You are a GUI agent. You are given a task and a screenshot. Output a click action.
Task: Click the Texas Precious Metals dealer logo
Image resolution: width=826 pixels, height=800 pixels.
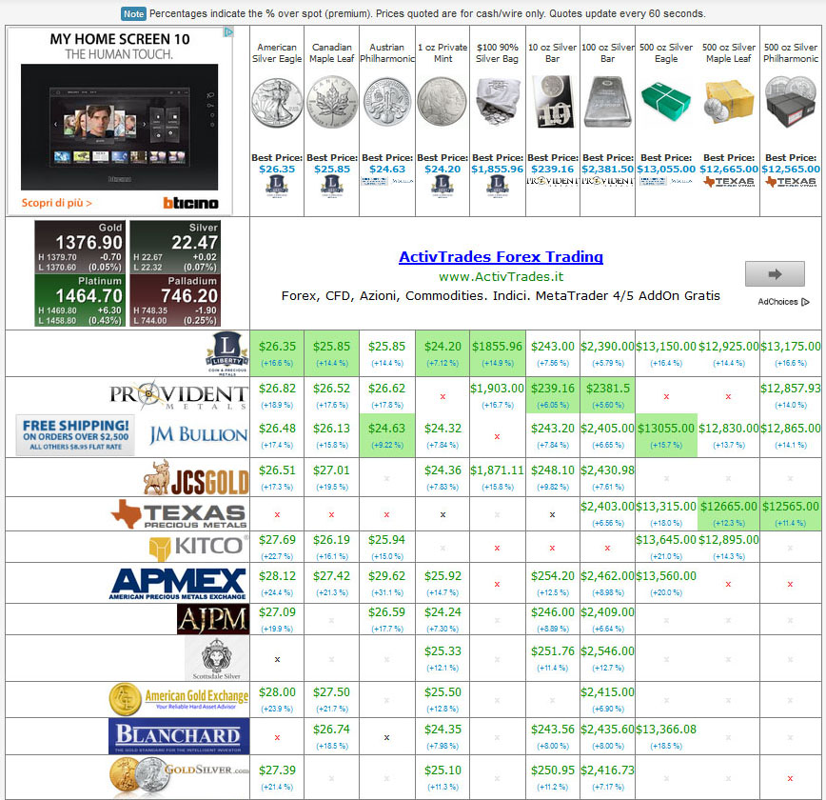(x=179, y=513)
